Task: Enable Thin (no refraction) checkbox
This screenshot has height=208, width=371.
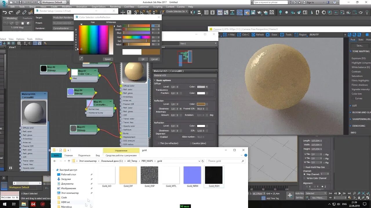Action: click(x=159, y=143)
